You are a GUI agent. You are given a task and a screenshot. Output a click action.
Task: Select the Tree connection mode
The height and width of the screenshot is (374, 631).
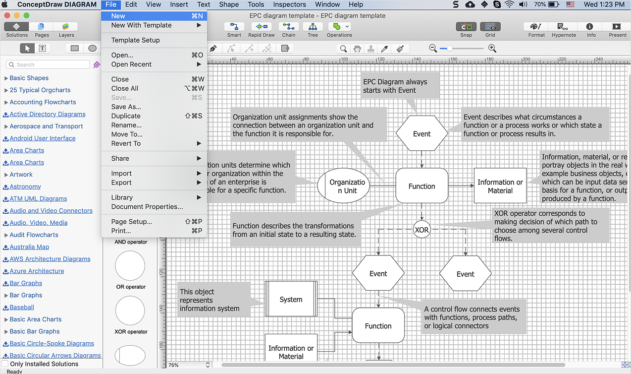tap(313, 27)
